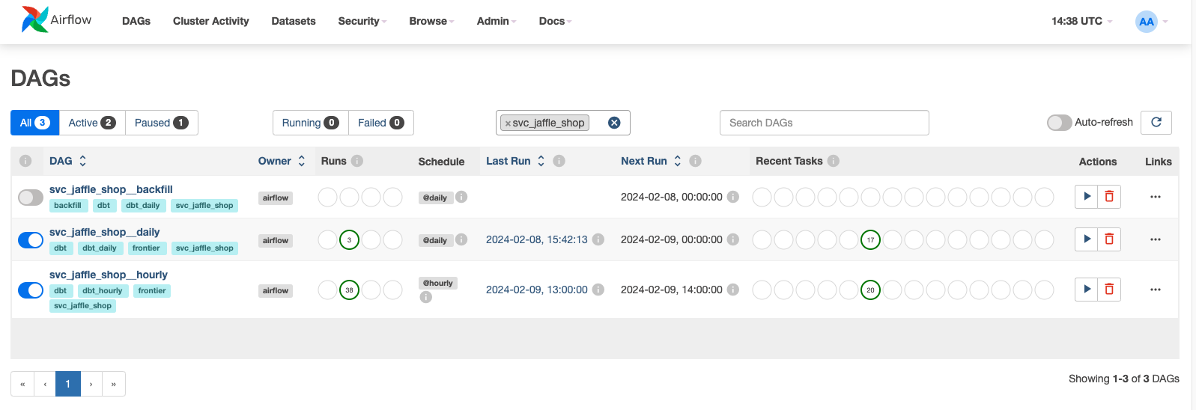Clear the svc_jaffle_shop tag filter

pyautogui.click(x=614, y=123)
